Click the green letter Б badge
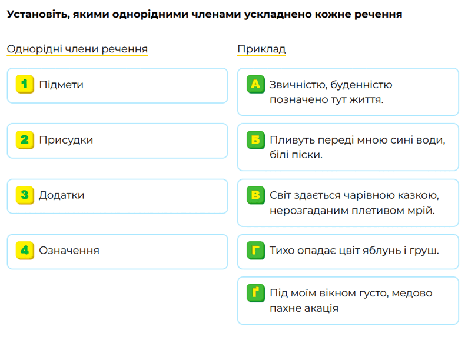The image size is (468, 340). coord(256,139)
